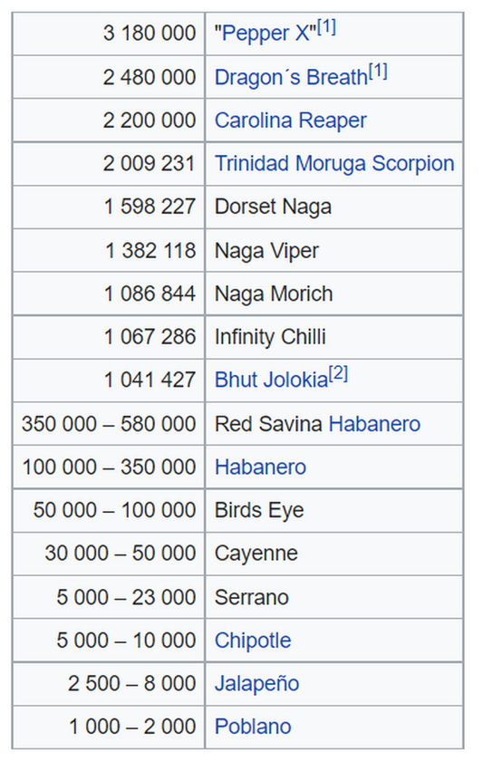The image size is (493, 761).
Task: Open the Habanero link in 100 000 row
Action: click(260, 467)
